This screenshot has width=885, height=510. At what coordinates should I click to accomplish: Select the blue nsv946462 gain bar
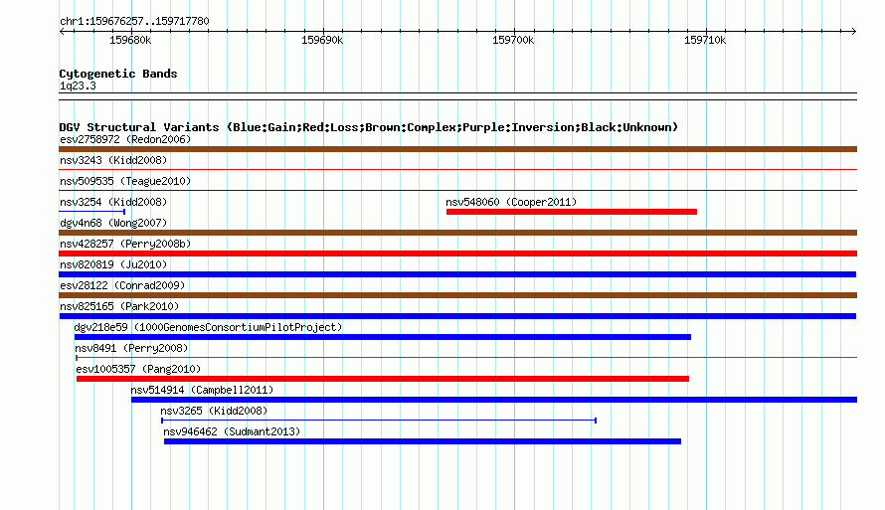coord(423,441)
